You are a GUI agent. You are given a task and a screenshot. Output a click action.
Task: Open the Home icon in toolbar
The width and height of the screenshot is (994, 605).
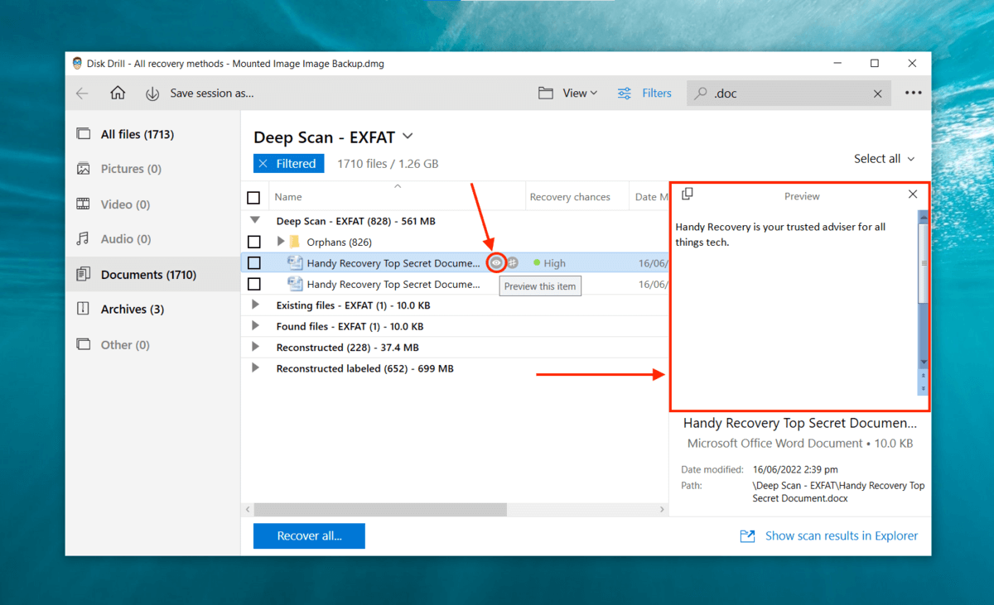(x=118, y=94)
